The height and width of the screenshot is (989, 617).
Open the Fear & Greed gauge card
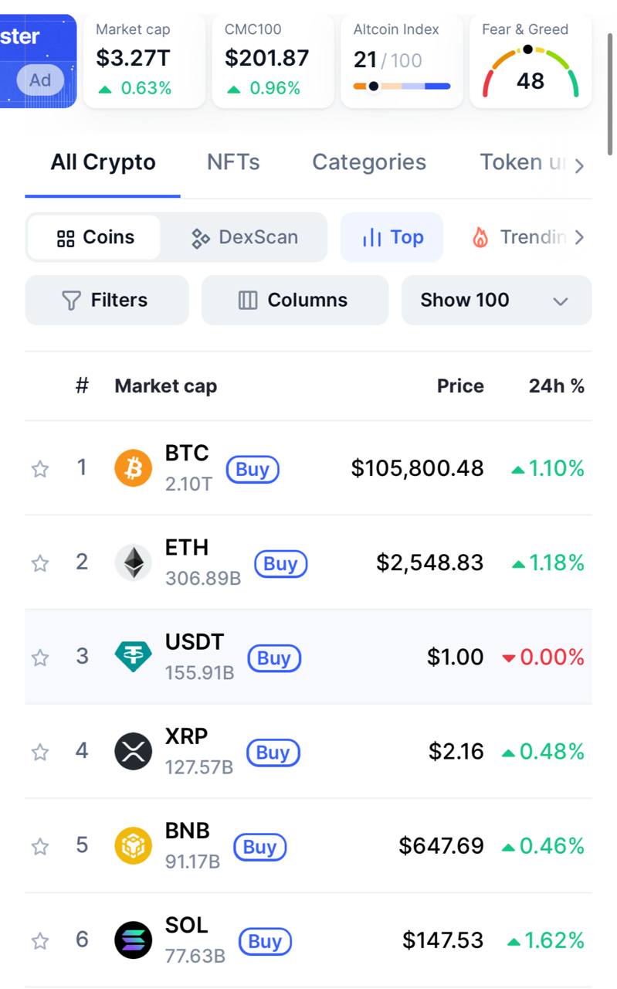pyautogui.click(x=531, y=60)
